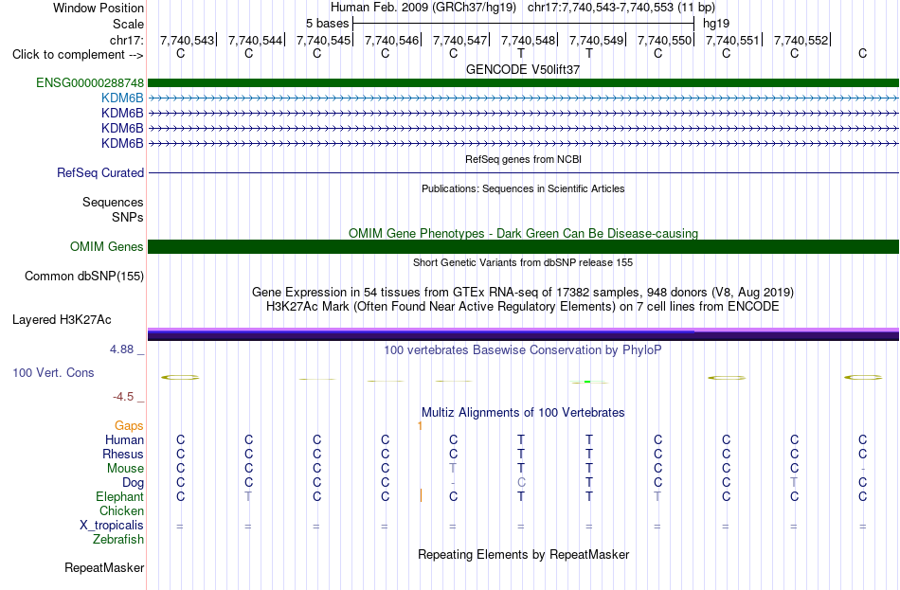Click the OMIM Genes track label

pos(107,247)
